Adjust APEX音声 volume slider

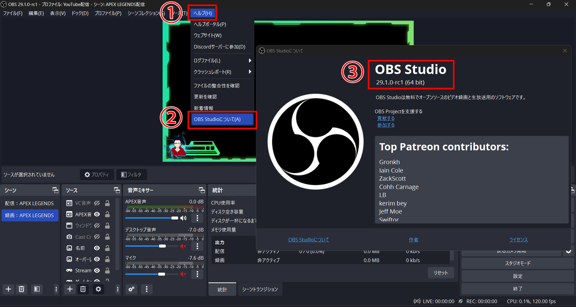[152, 218]
